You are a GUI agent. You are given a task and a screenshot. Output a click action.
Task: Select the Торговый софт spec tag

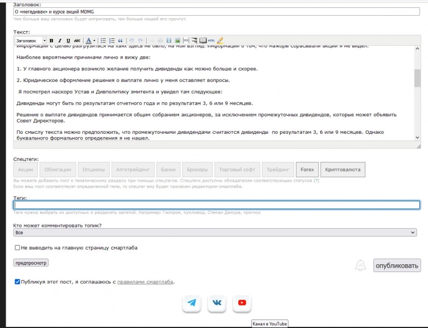(x=237, y=169)
